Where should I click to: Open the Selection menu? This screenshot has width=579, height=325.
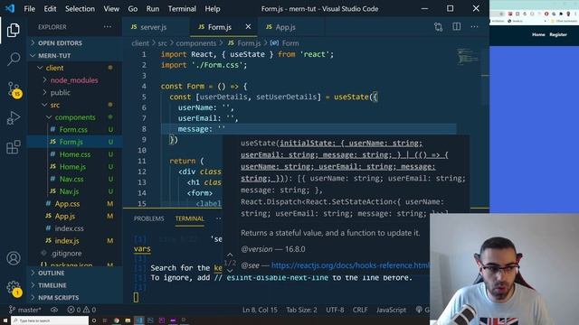(x=80, y=8)
